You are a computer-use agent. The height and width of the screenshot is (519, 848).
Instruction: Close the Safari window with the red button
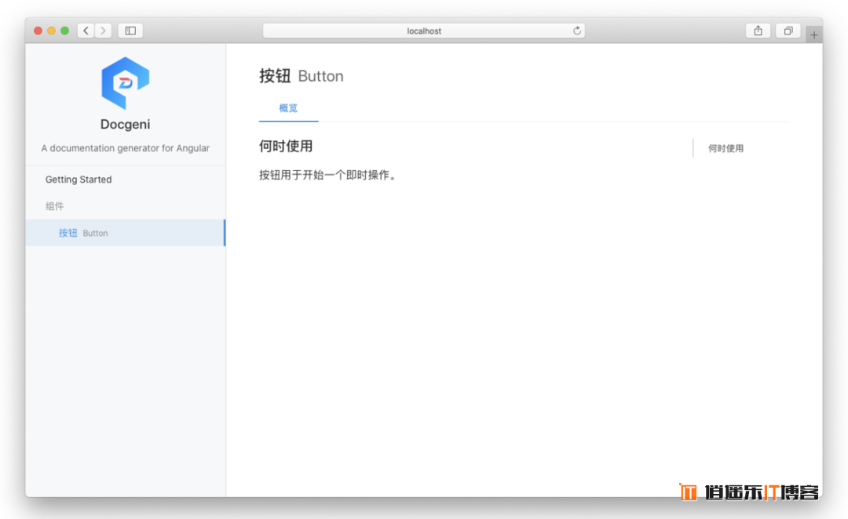[38, 31]
